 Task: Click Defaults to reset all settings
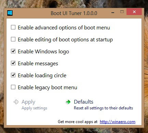tap(99, 105)
